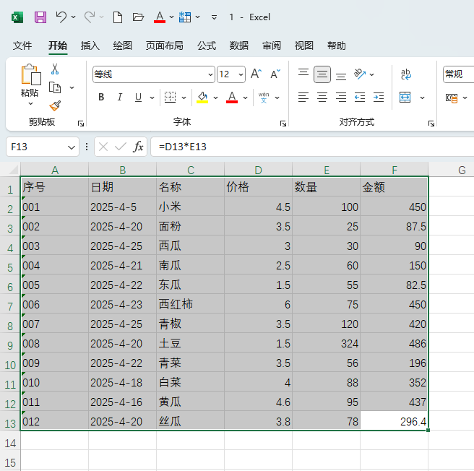Open the 文件 menu
Viewport: 474px width, 471px height.
(x=22, y=46)
